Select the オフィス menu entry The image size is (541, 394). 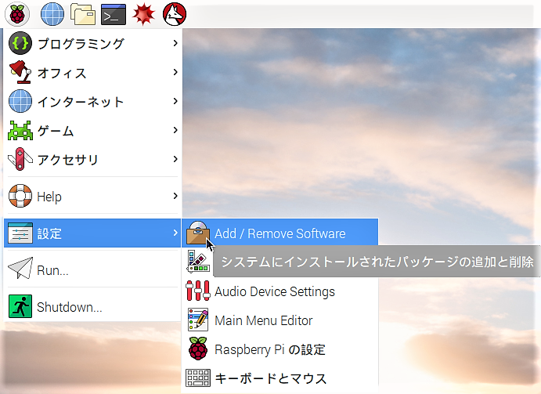(x=92, y=72)
